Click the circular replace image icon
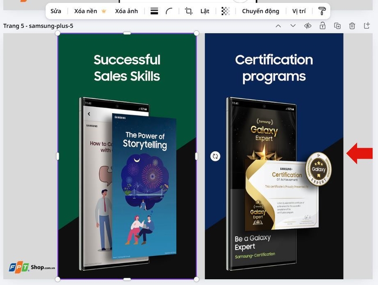This screenshot has height=285, width=378. coord(215,156)
